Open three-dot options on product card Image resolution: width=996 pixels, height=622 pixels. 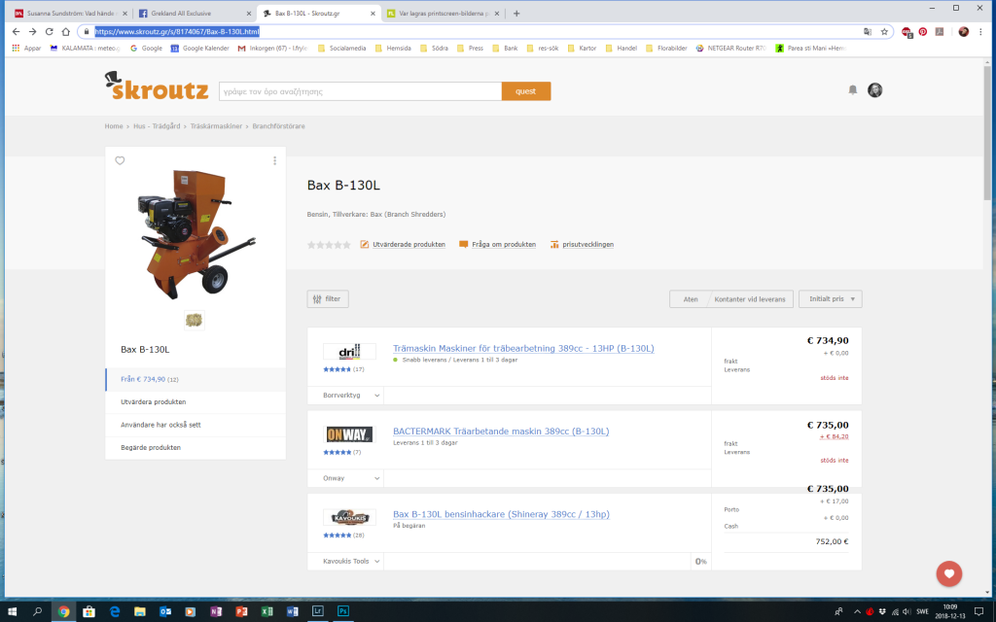point(274,160)
